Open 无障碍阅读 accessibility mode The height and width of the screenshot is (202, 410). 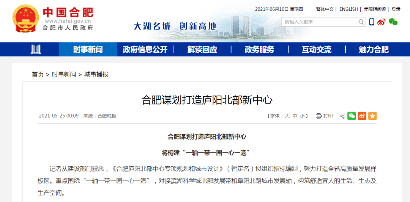point(375,9)
